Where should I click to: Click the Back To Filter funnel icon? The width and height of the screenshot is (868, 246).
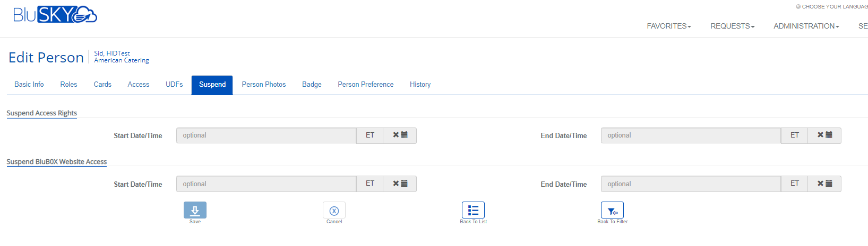[x=612, y=210]
